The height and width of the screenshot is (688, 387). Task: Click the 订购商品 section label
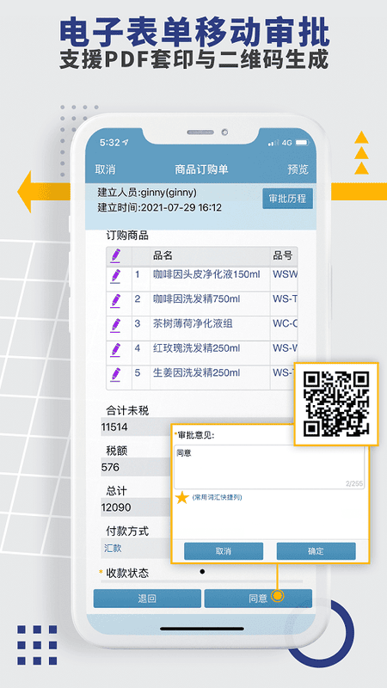coord(127,236)
